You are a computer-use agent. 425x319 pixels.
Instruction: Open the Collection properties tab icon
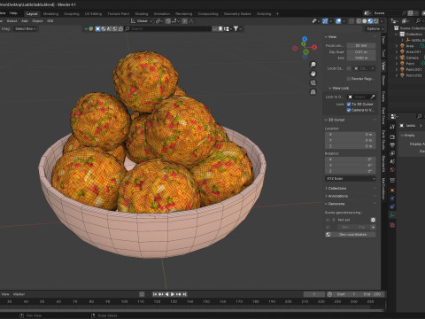click(x=392, y=181)
